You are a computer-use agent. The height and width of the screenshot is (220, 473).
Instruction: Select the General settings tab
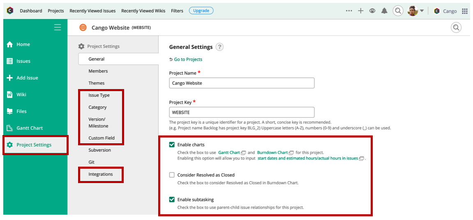[118, 59]
